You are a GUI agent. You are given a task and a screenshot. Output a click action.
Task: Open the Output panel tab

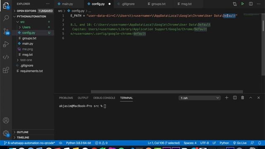83,98
